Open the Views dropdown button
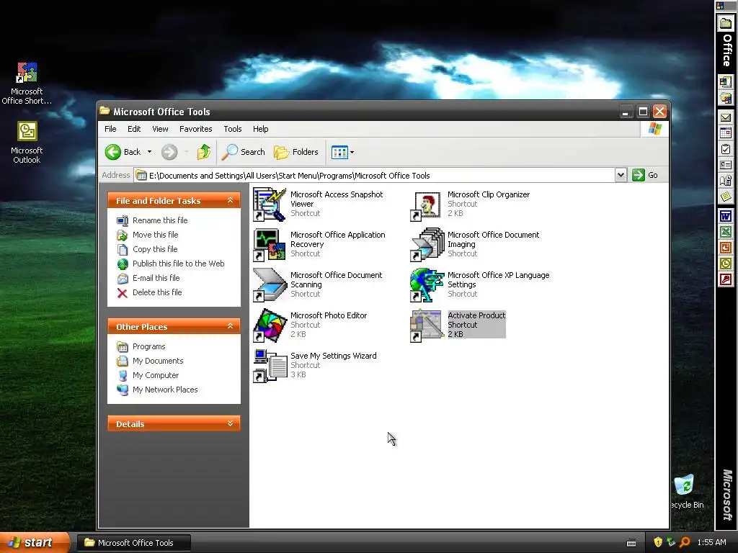The height and width of the screenshot is (553, 738). point(342,152)
